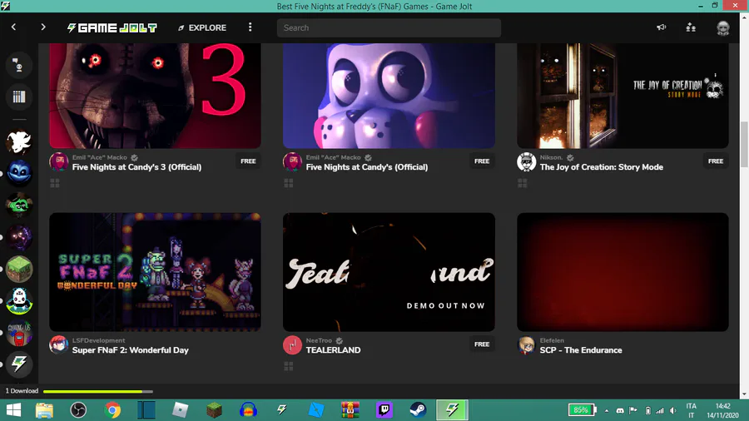This screenshot has height=421, width=749.
Task: Click the 1 Download progress bar
Action: [98, 391]
